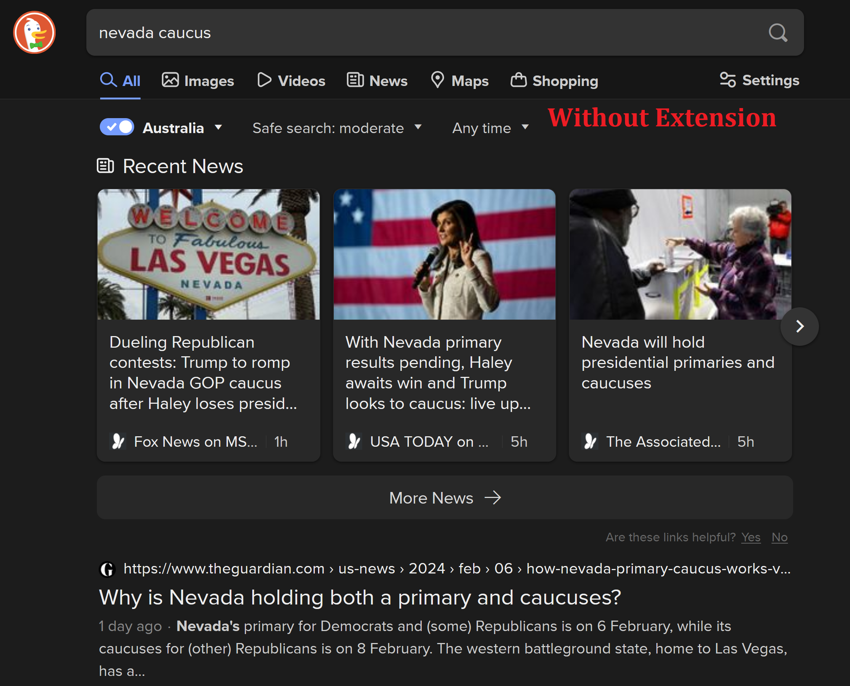The width and height of the screenshot is (850, 686).
Task: Switch to the News tab
Action: click(x=377, y=81)
